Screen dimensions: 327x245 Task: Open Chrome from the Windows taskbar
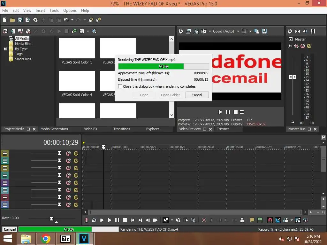coord(45,239)
